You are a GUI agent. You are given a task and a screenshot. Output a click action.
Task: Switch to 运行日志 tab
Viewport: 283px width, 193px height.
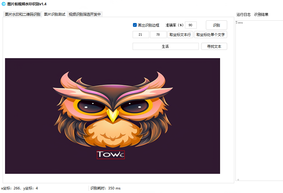(243, 15)
